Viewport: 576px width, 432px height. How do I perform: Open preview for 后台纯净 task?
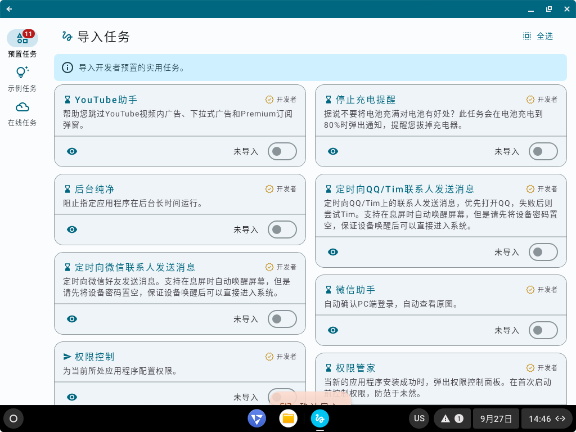tap(72, 229)
